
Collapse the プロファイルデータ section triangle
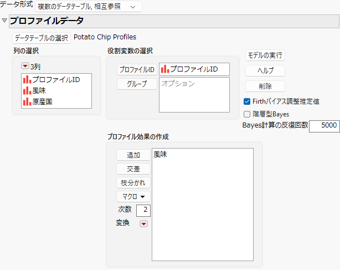point(4,21)
